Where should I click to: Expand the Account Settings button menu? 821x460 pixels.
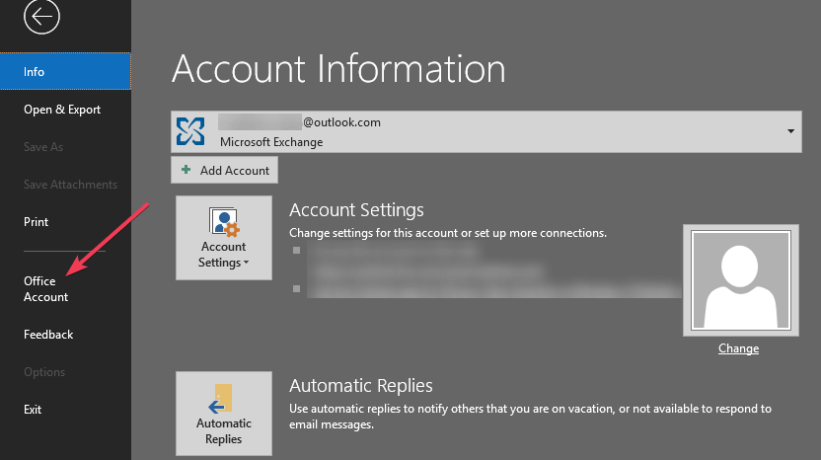(224, 238)
